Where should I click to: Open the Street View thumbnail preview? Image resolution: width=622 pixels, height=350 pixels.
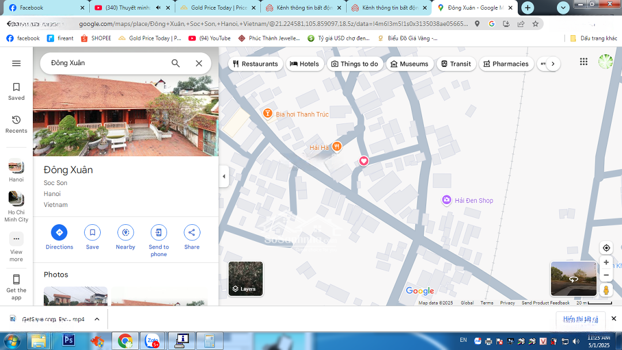click(x=574, y=279)
